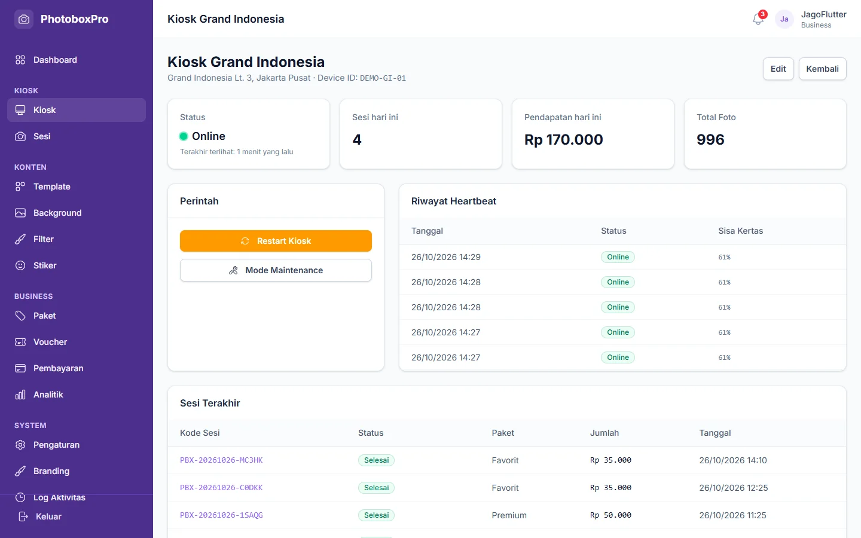The image size is (861, 538).
Task: Go back with Kembali button
Action: click(x=823, y=69)
